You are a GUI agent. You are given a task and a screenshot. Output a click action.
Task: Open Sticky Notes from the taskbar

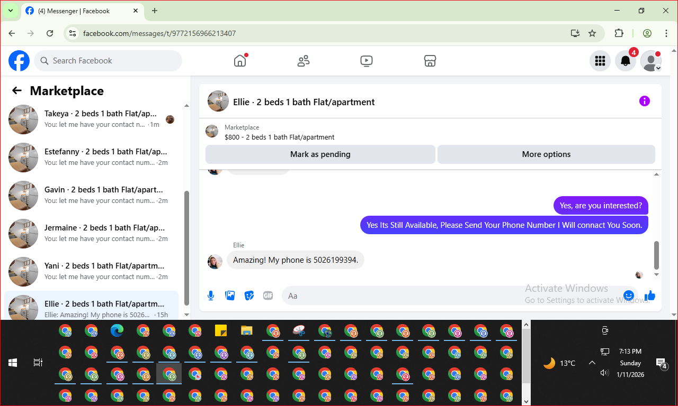[221, 331]
